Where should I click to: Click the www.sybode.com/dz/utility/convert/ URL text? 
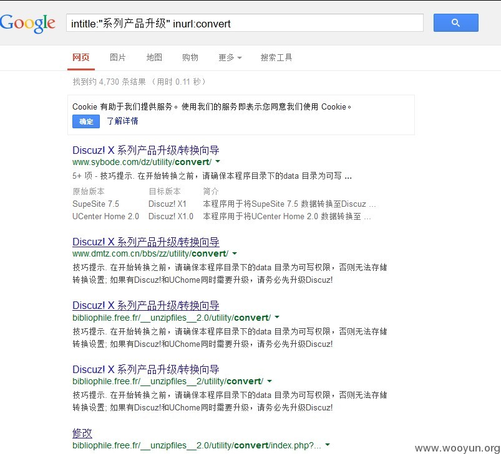pos(142,162)
